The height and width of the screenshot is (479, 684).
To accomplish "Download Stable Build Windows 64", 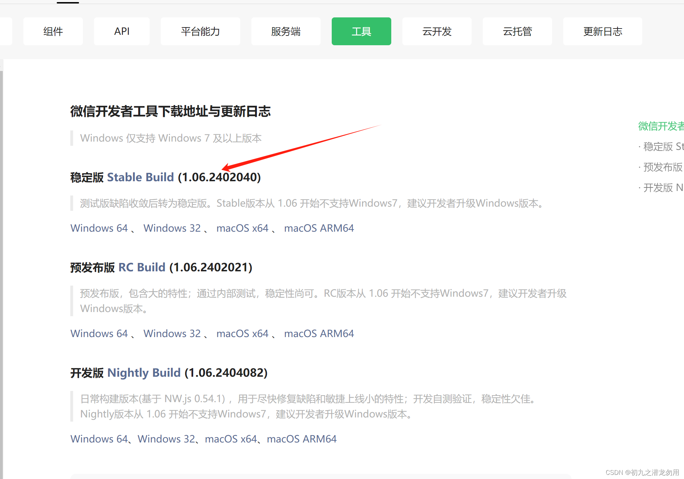I will point(99,228).
